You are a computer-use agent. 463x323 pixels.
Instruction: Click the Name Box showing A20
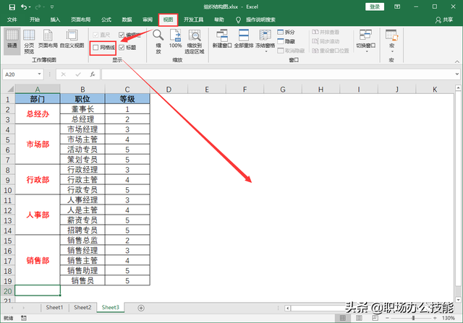click(x=20, y=74)
